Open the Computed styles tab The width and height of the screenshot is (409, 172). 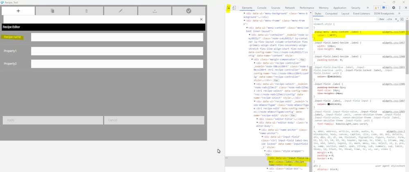tap(331, 13)
